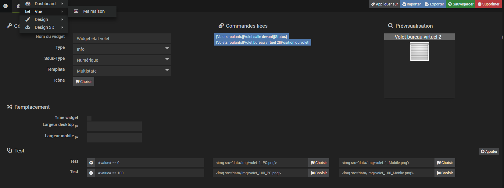Remove the '#value# == 0' test row
This screenshot has height=188, width=504.
[91, 163]
